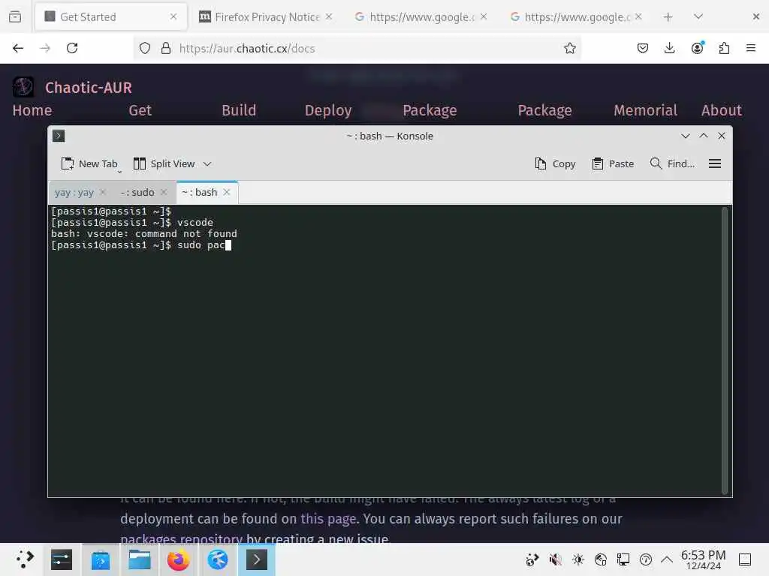Image resolution: width=769 pixels, height=576 pixels.
Task: Open a new Firefox tab
Action: pyautogui.click(x=668, y=16)
